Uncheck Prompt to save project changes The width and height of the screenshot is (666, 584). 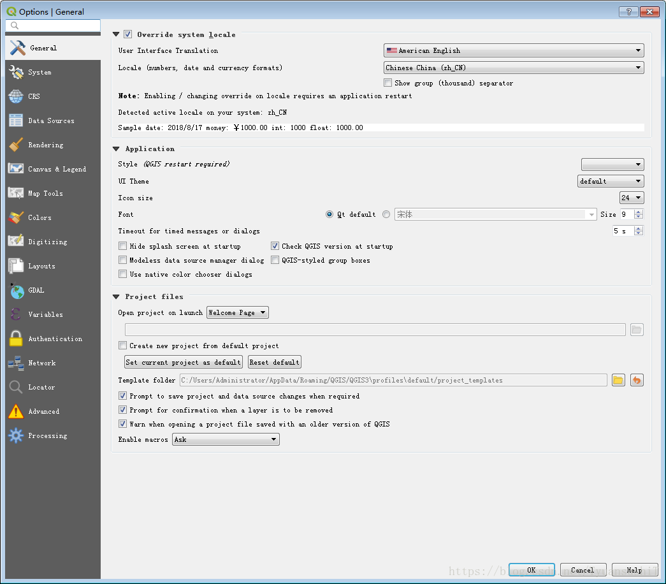123,396
